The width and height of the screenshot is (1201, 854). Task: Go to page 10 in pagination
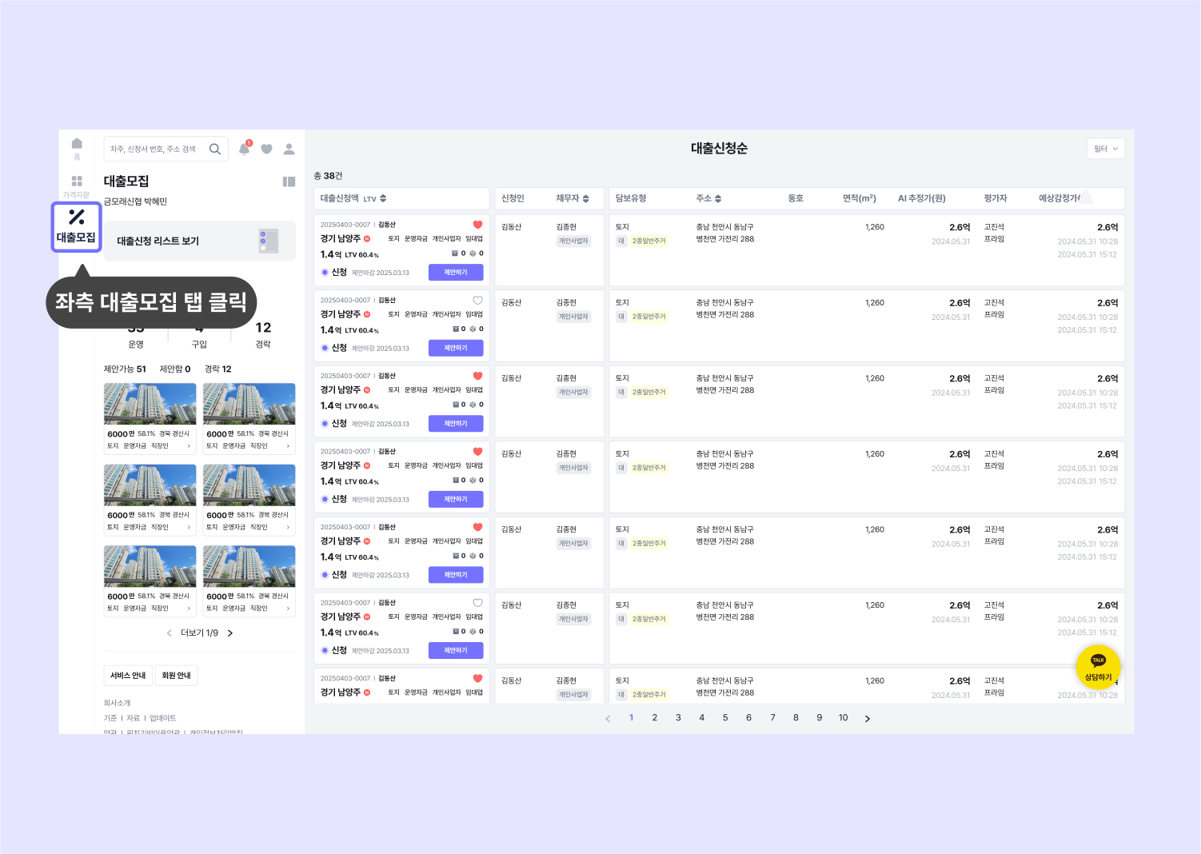click(843, 718)
